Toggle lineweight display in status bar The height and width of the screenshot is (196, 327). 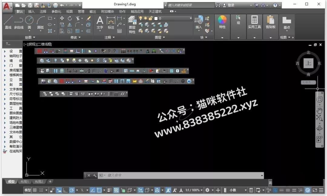click(110, 190)
